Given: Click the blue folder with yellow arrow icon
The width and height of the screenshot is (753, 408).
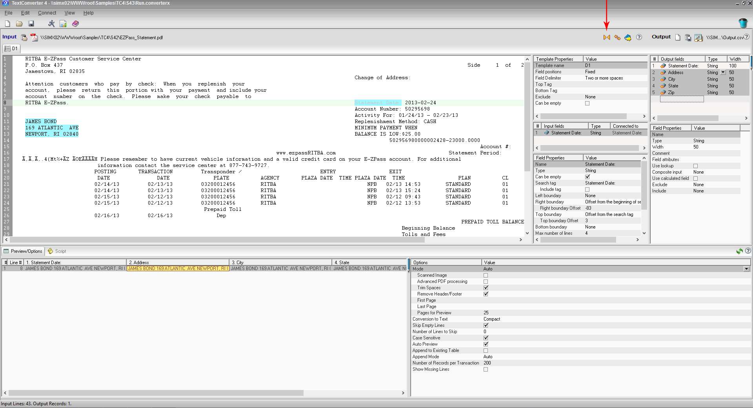Looking at the screenshot, I should pyautogui.click(x=628, y=37).
